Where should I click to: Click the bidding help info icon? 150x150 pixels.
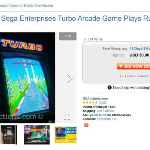click(109, 87)
